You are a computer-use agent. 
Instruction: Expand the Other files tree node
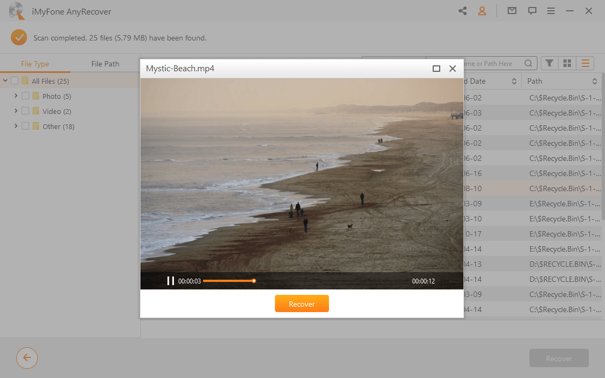[x=16, y=126]
